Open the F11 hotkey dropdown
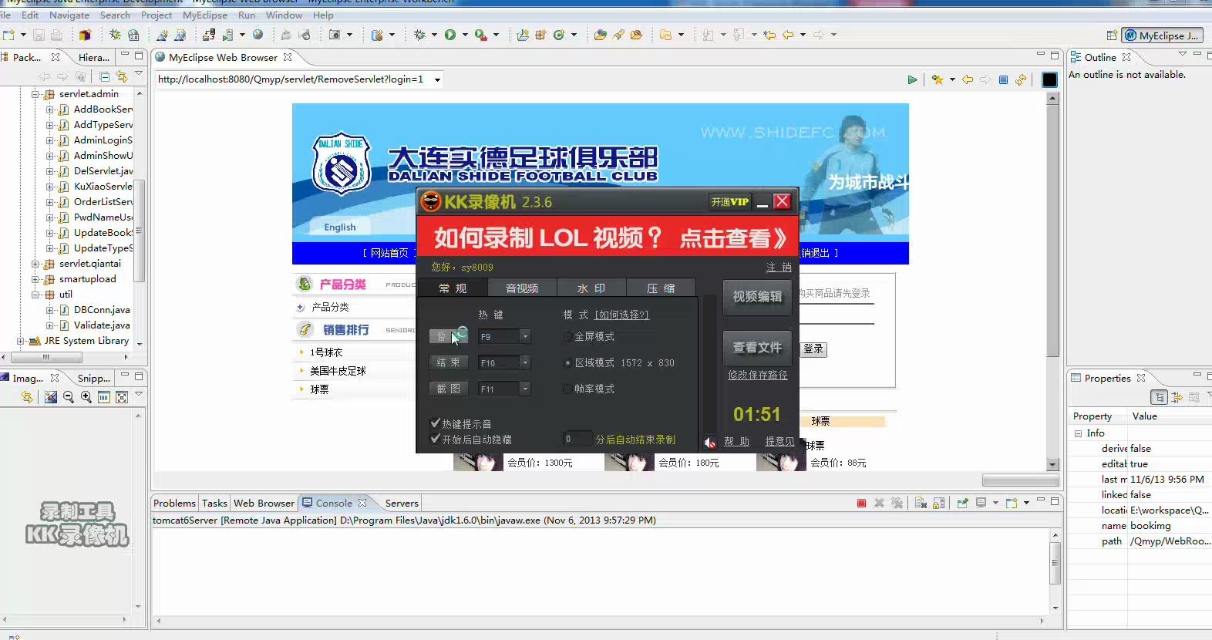The image size is (1212, 640). 525,389
